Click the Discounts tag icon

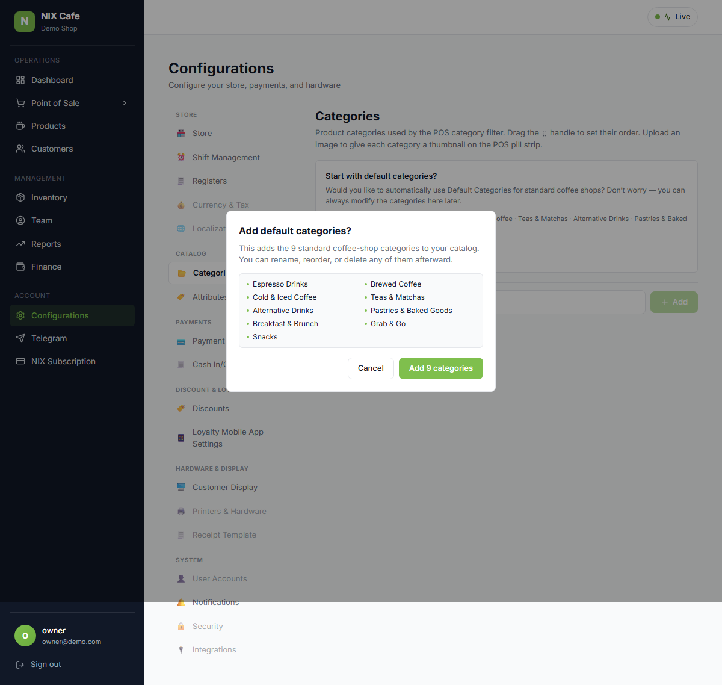[181, 408]
